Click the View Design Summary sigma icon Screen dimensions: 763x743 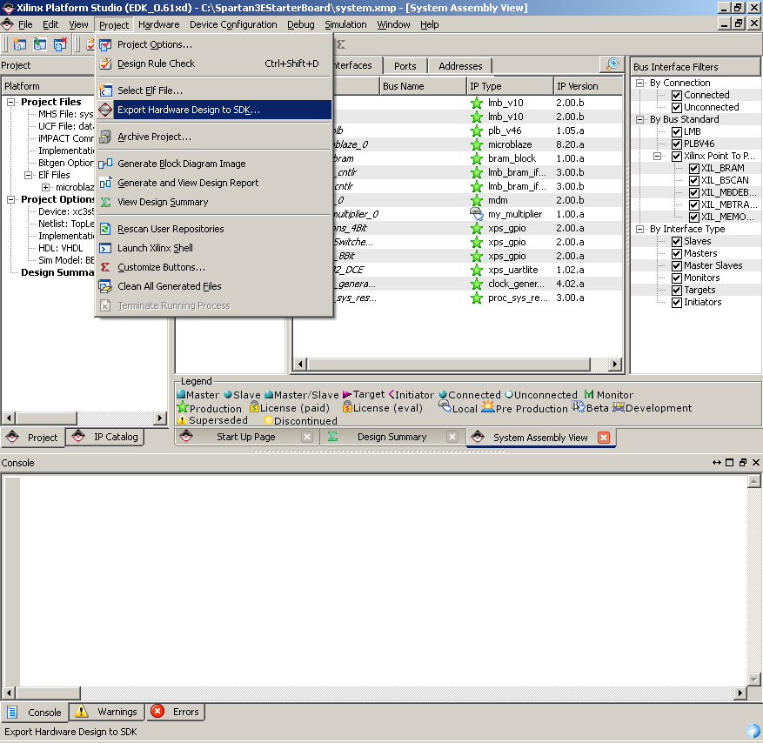(105, 202)
